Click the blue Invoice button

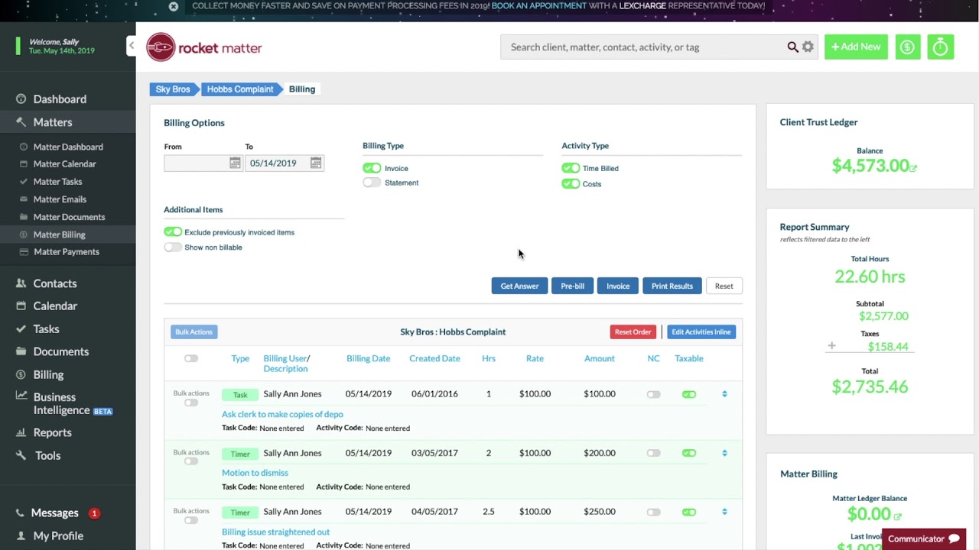(618, 286)
